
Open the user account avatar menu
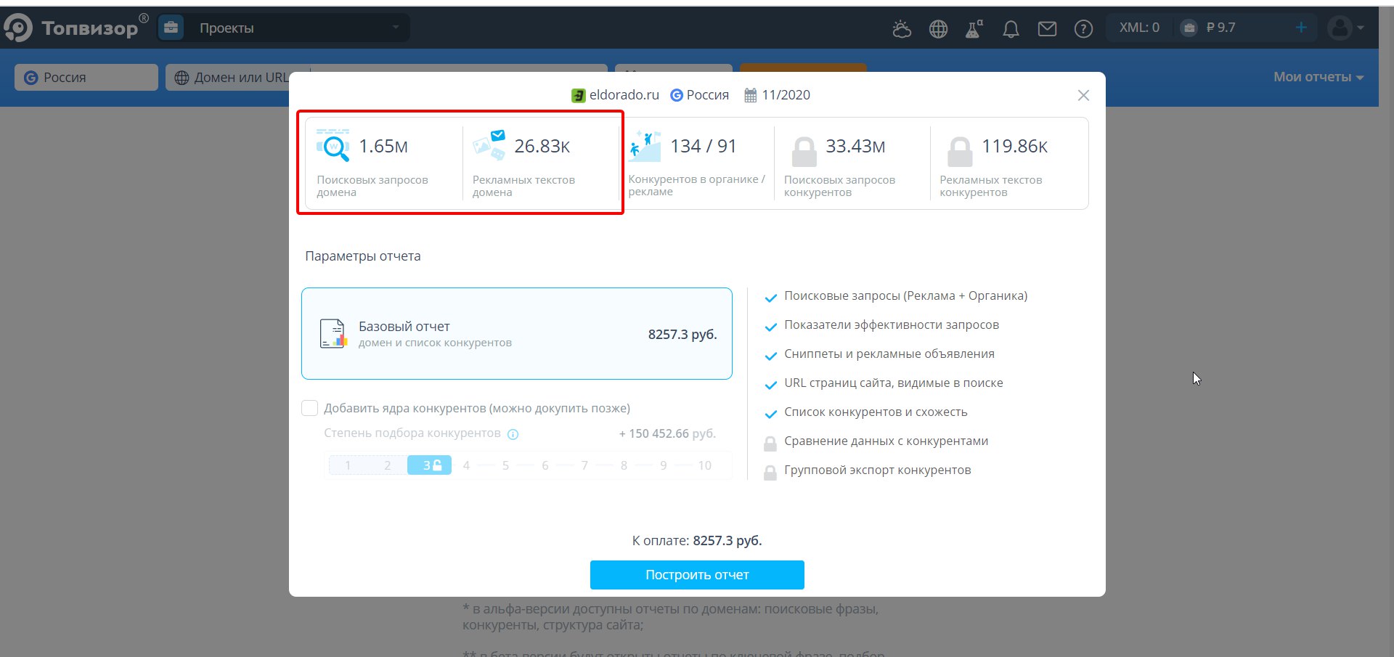[1345, 28]
